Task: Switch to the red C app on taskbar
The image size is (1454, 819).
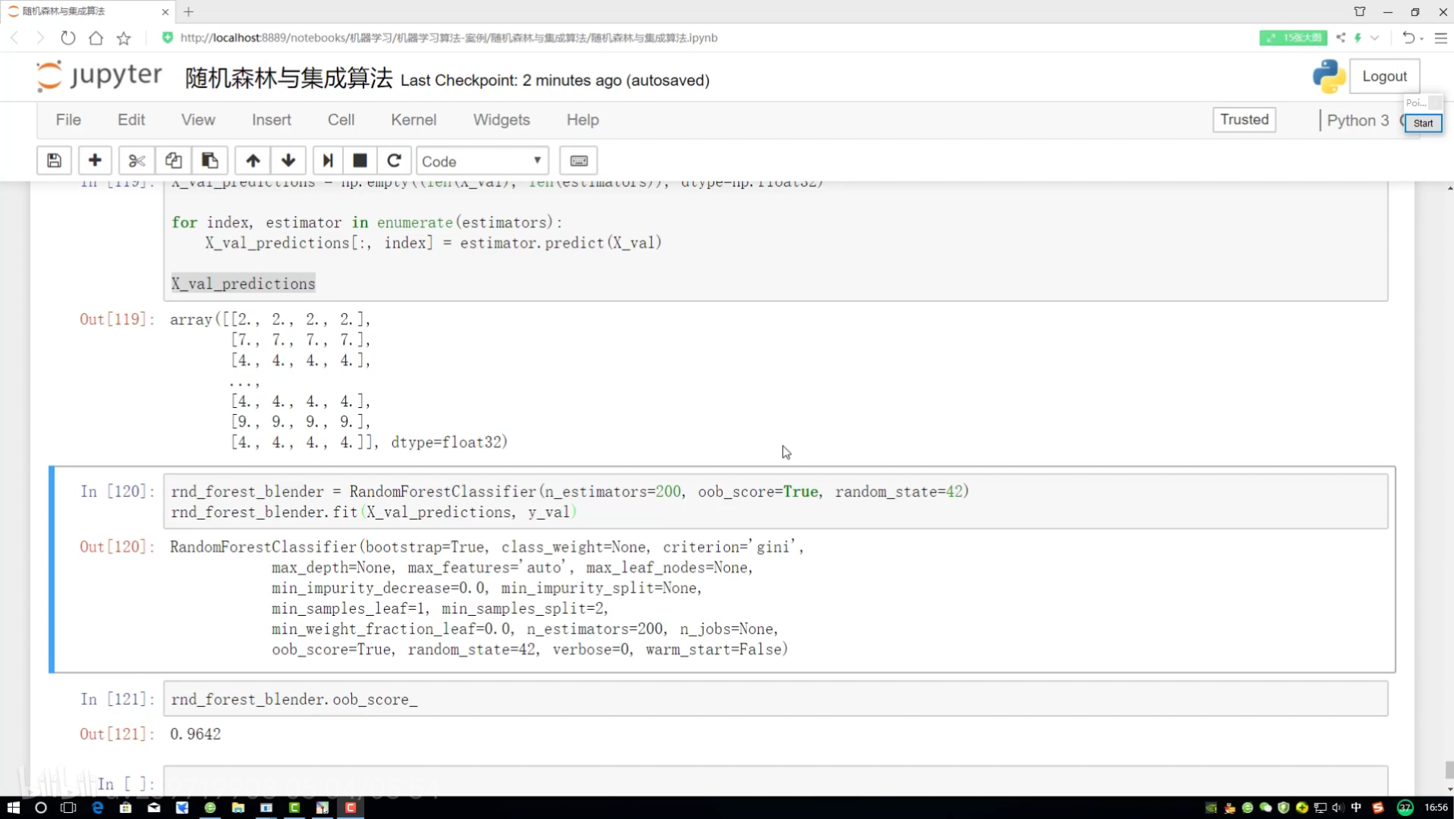Action: click(351, 808)
